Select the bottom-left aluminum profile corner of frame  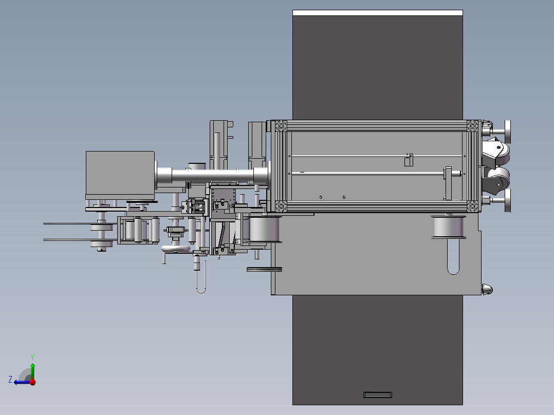coord(281,206)
